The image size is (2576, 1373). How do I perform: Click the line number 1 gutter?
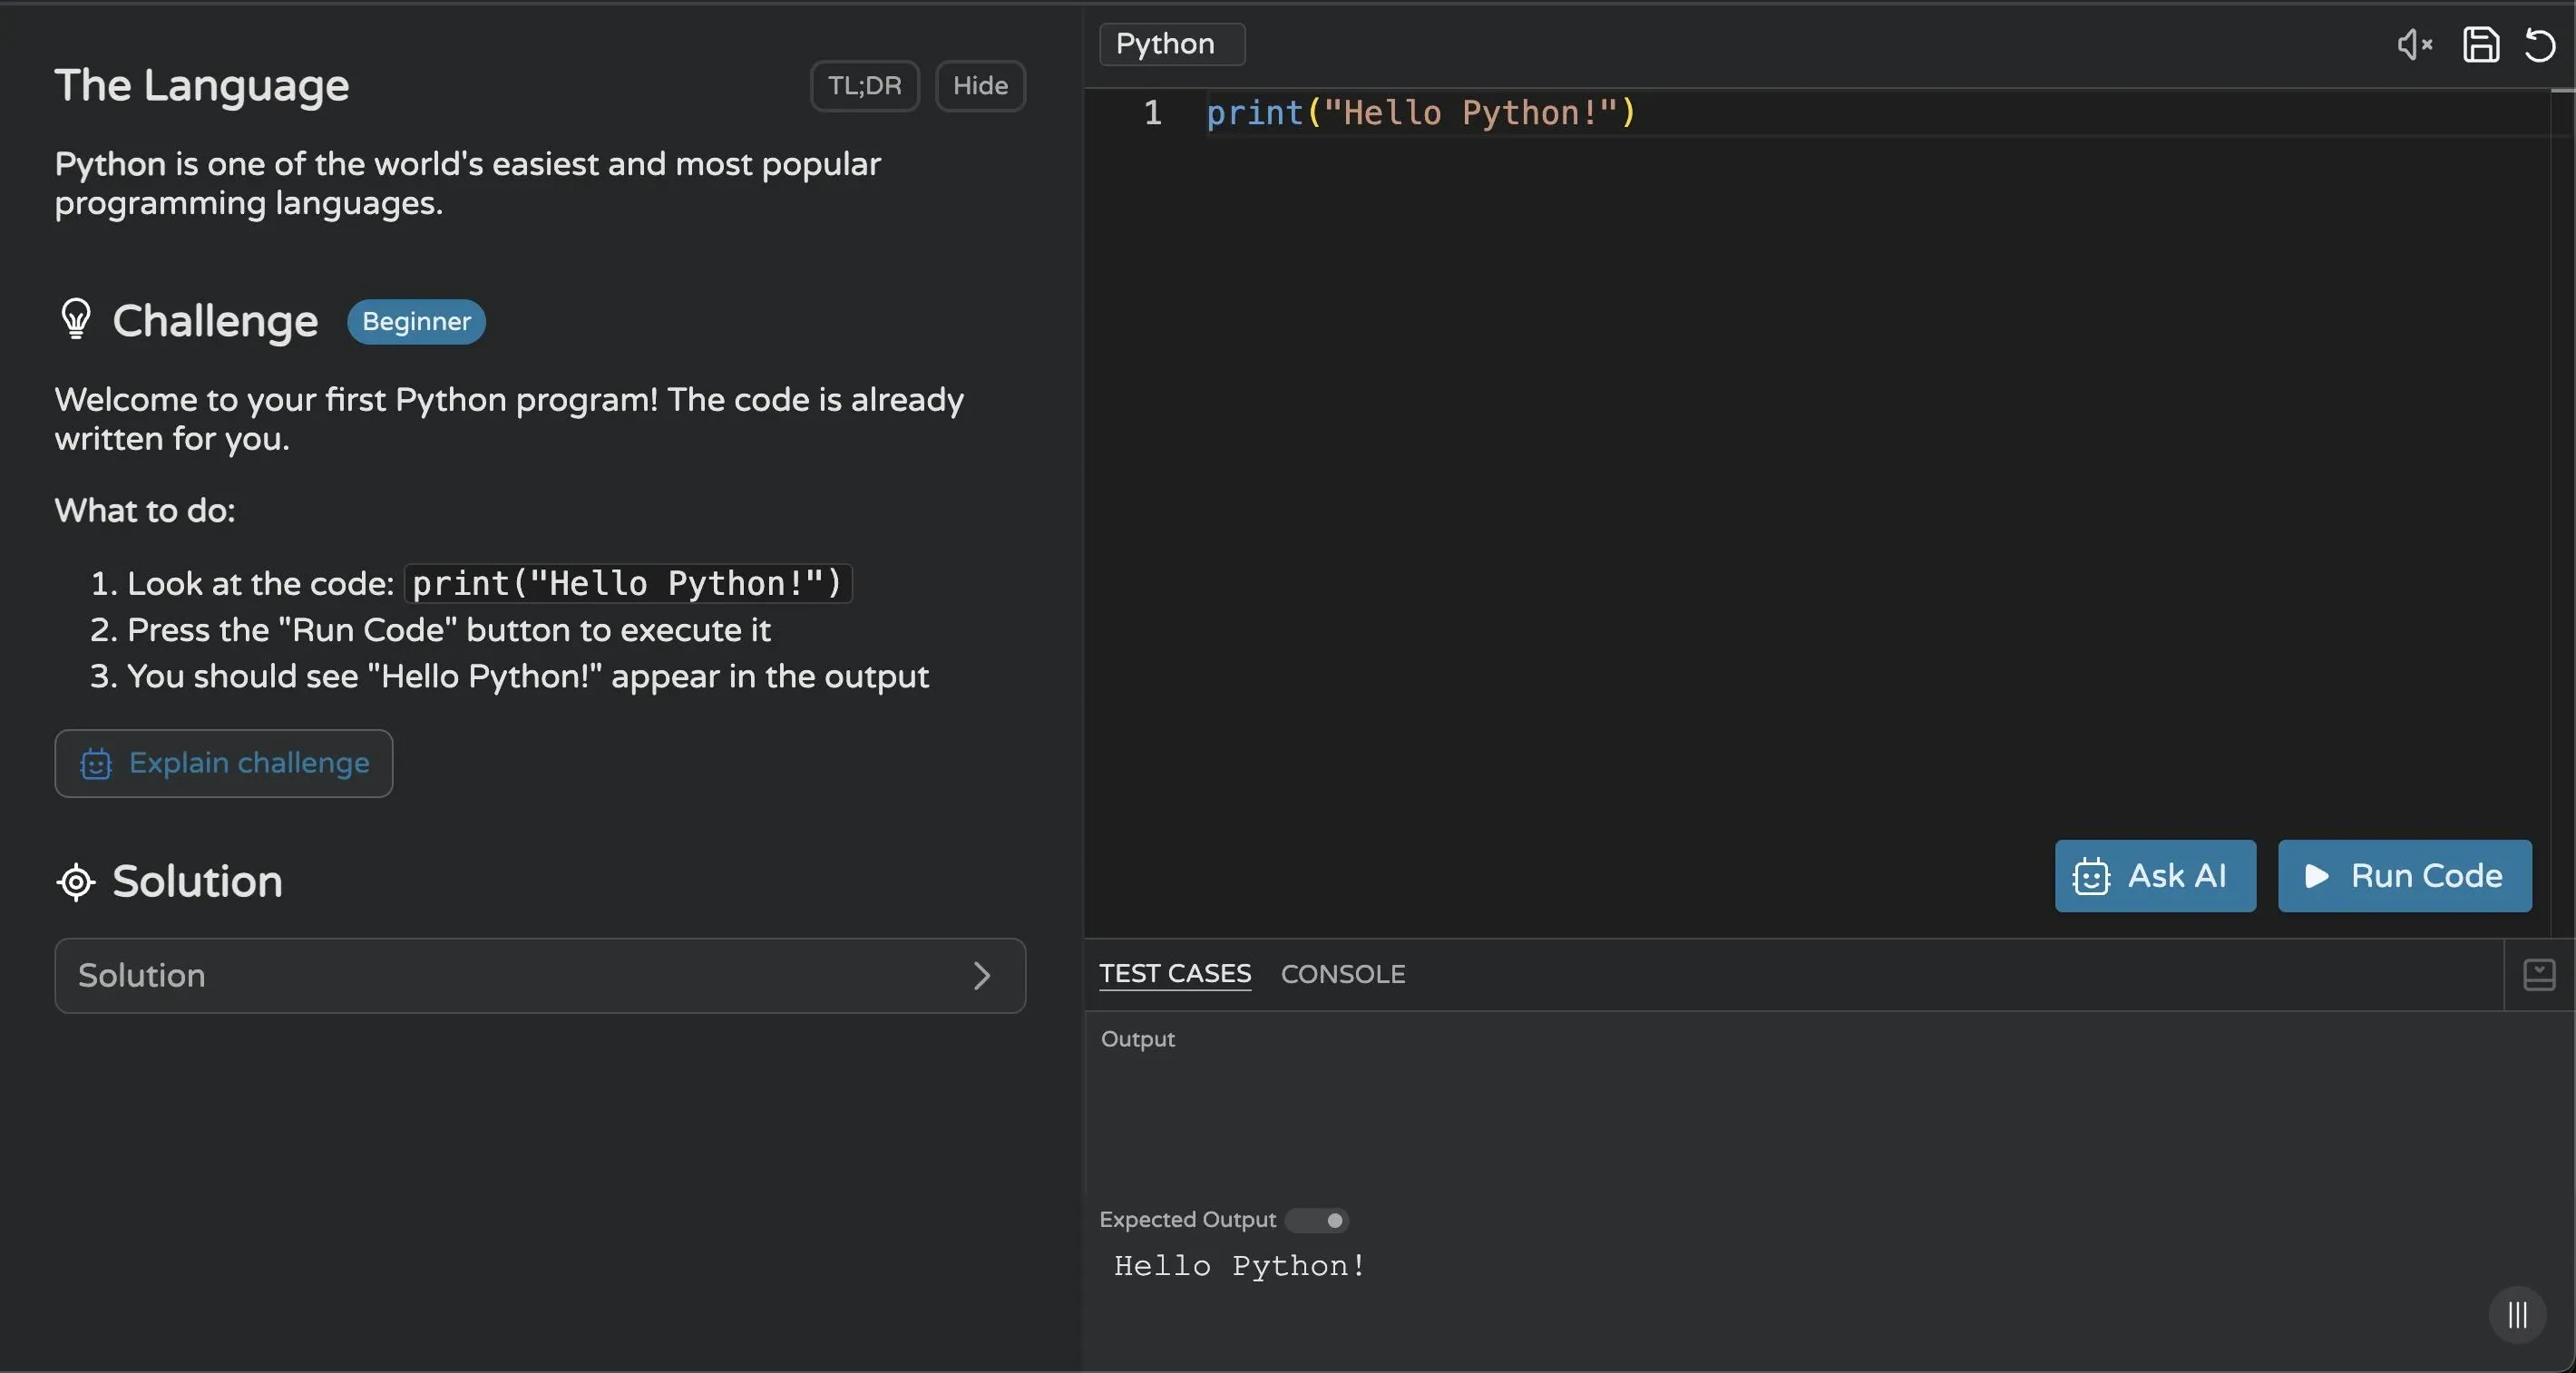point(1152,113)
